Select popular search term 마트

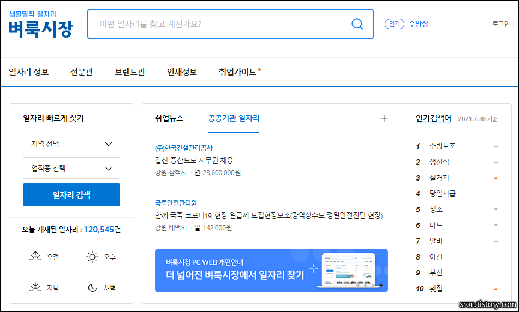coord(436,225)
